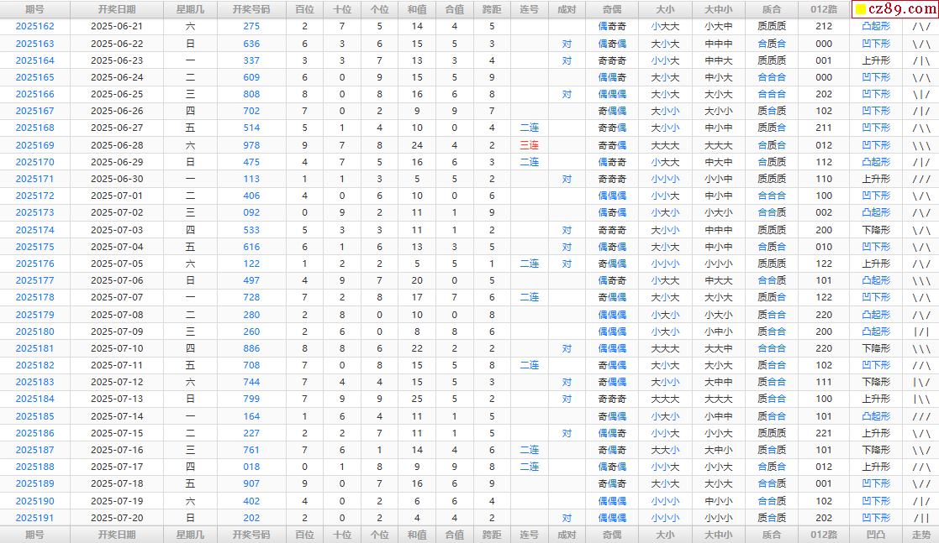Click 偶偶偶 in row 2025172
Screen dimensions: 939x543
(x=612, y=196)
